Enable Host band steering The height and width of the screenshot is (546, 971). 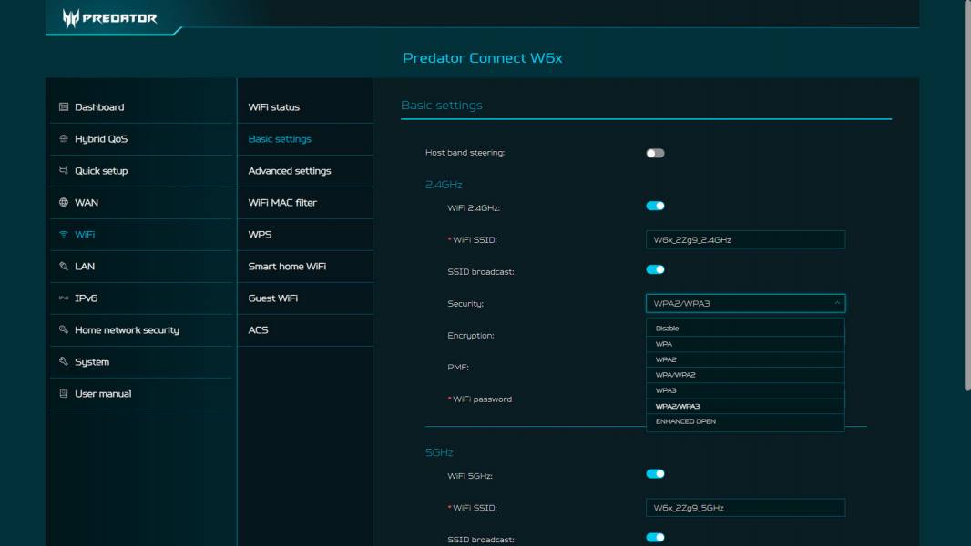pyautogui.click(x=654, y=152)
